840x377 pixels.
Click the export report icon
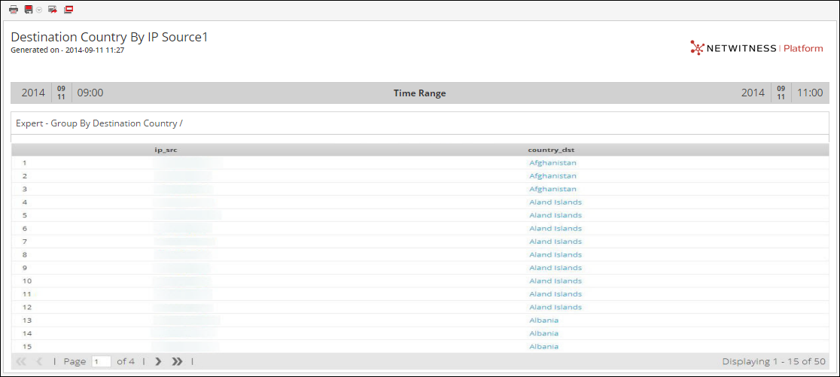53,10
